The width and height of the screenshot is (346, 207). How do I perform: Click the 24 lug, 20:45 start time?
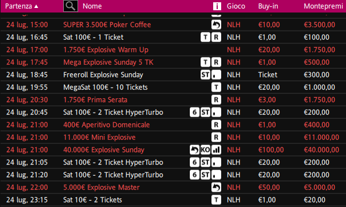click(27, 112)
